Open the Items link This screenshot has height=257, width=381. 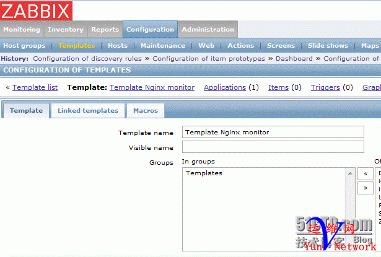[278, 87]
